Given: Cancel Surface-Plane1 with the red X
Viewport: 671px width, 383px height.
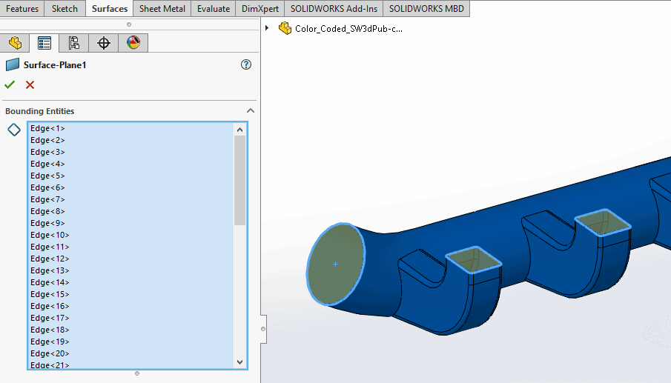Looking at the screenshot, I should point(30,84).
